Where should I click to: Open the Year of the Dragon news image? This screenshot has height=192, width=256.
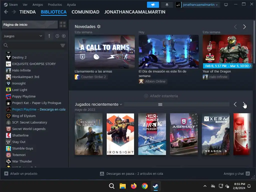point(227,51)
